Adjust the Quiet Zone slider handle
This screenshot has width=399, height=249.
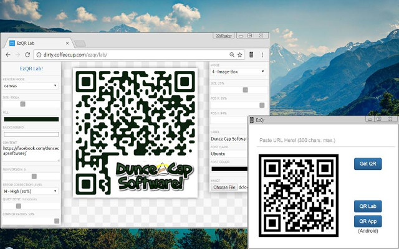coord(19,206)
